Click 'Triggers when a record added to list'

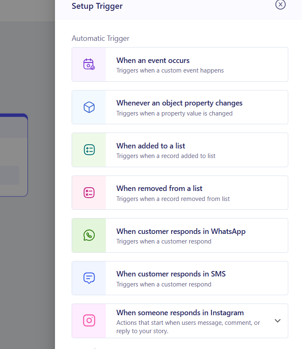(166, 156)
